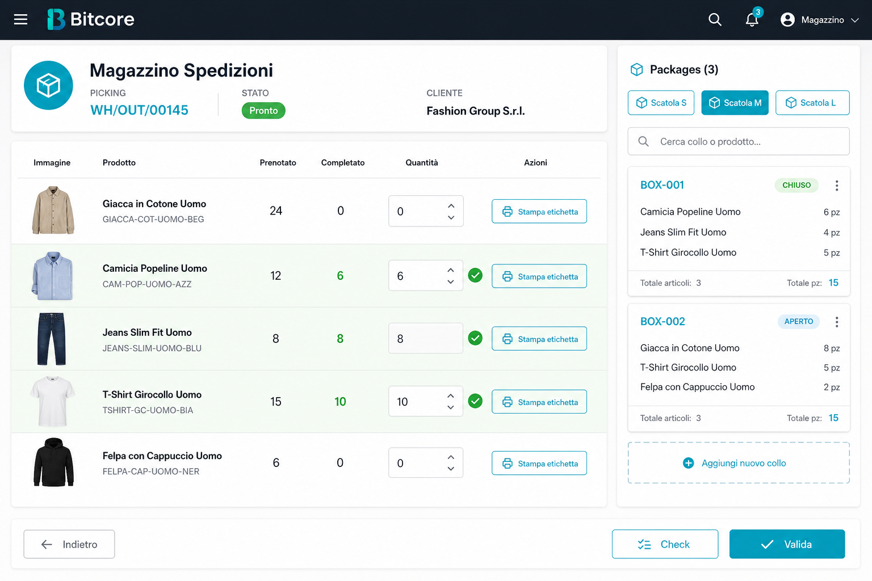Open the beige jacket product thumbnail

coord(53,210)
